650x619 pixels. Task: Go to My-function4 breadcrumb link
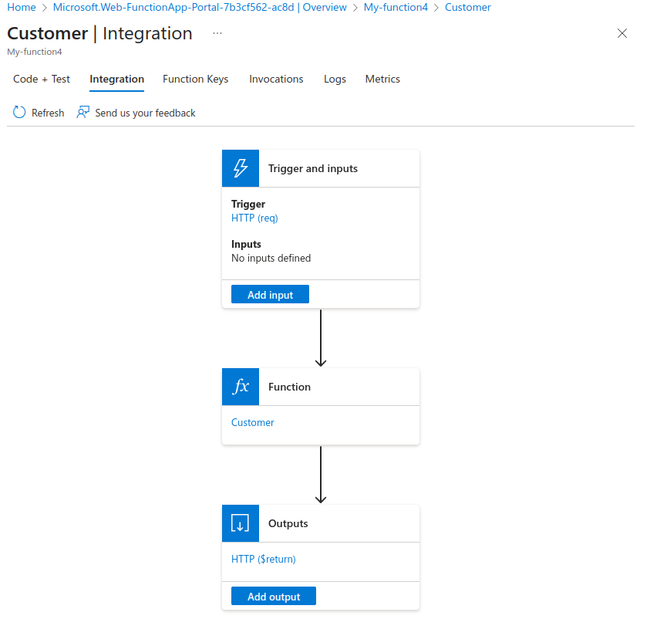pos(396,7)
